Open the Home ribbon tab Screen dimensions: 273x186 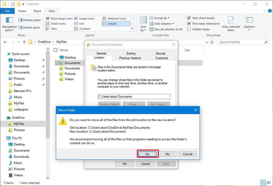(x=22, y=11)
